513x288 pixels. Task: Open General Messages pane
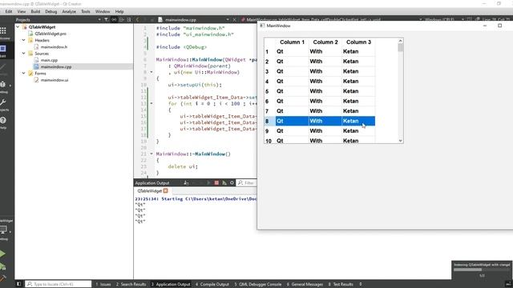(305, 284)
